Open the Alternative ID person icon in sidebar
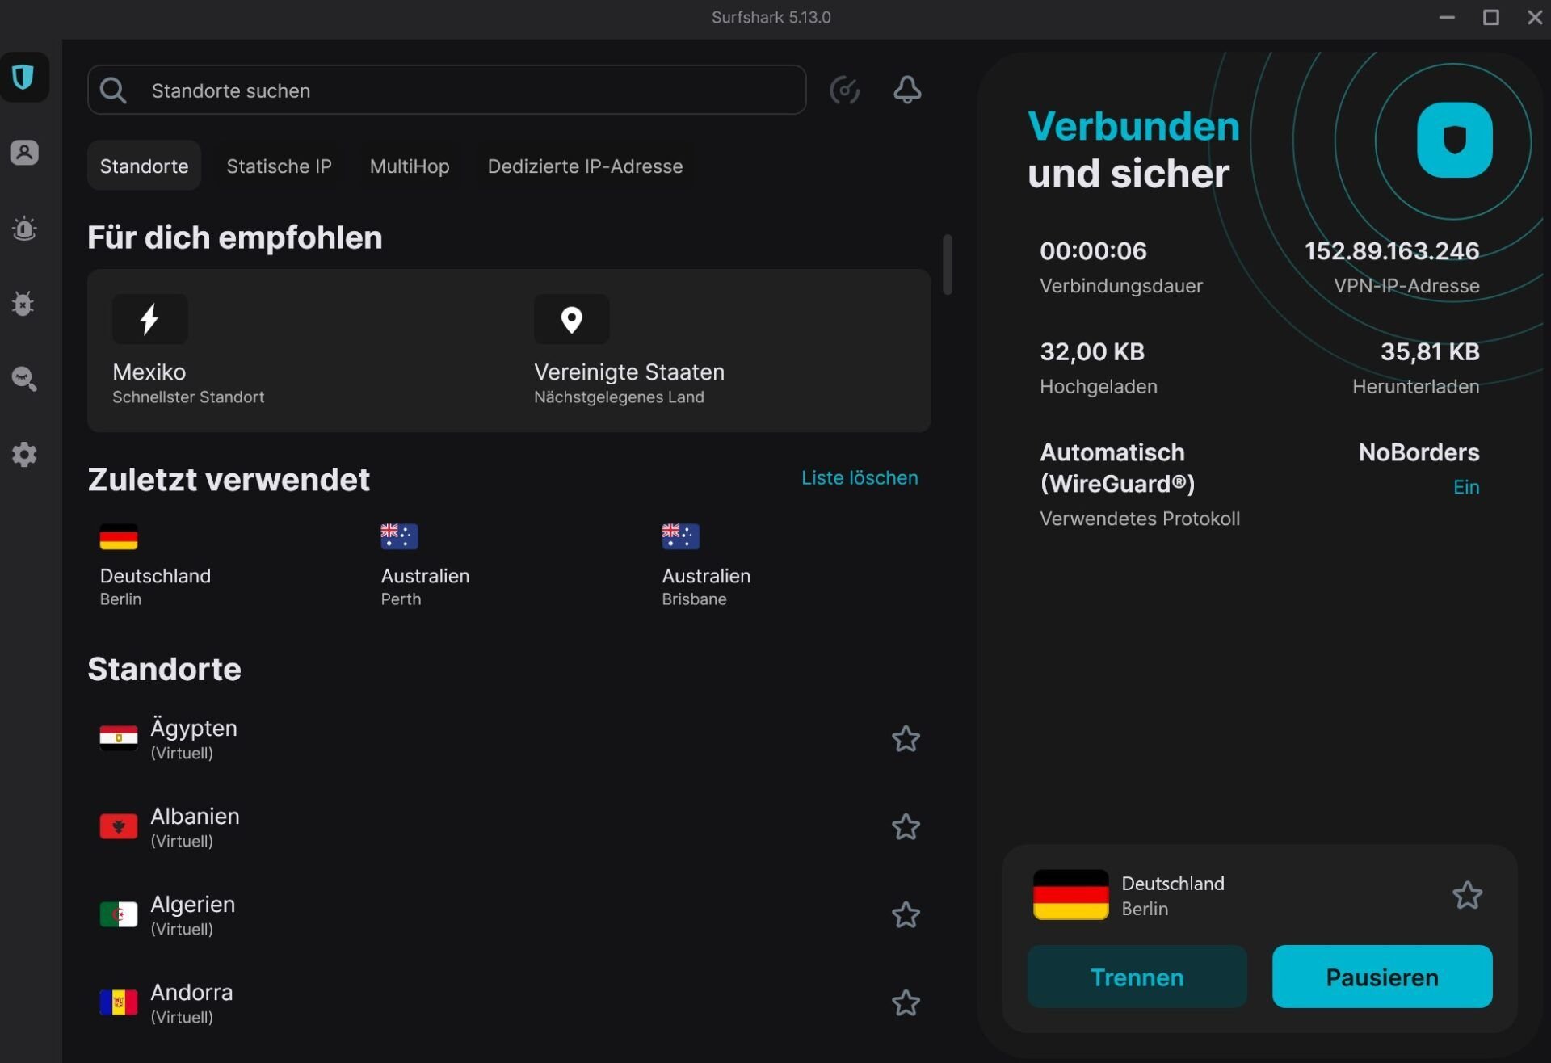The width and height of the screenshot is (1551, 1063). 24,153
